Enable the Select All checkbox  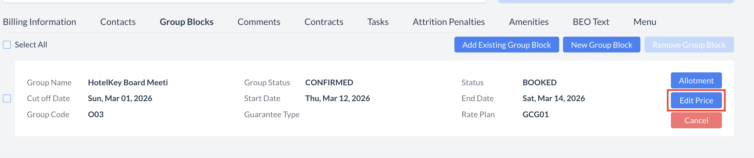point(7,45)
